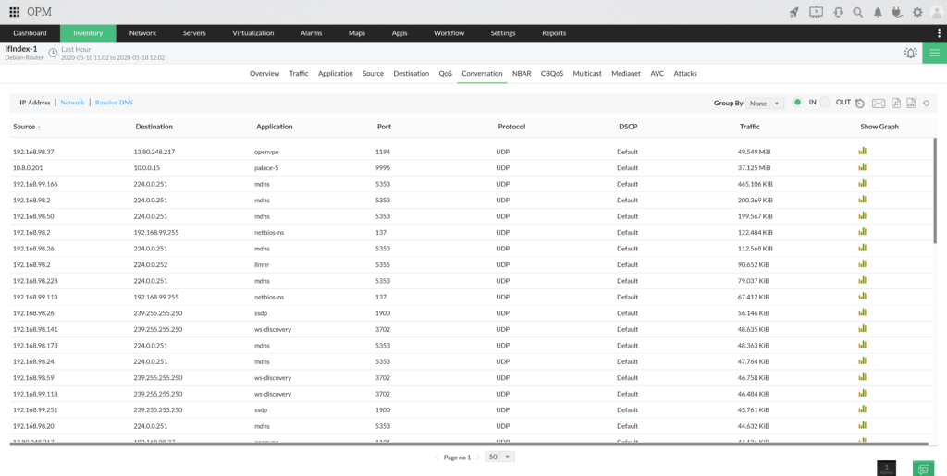The image size is (947, 476).
Task: Open the Group By dropdown
Action: coord(766,103)
